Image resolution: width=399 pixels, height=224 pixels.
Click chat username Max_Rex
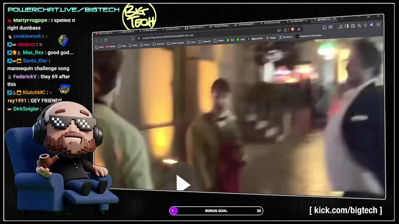(33, 53)
